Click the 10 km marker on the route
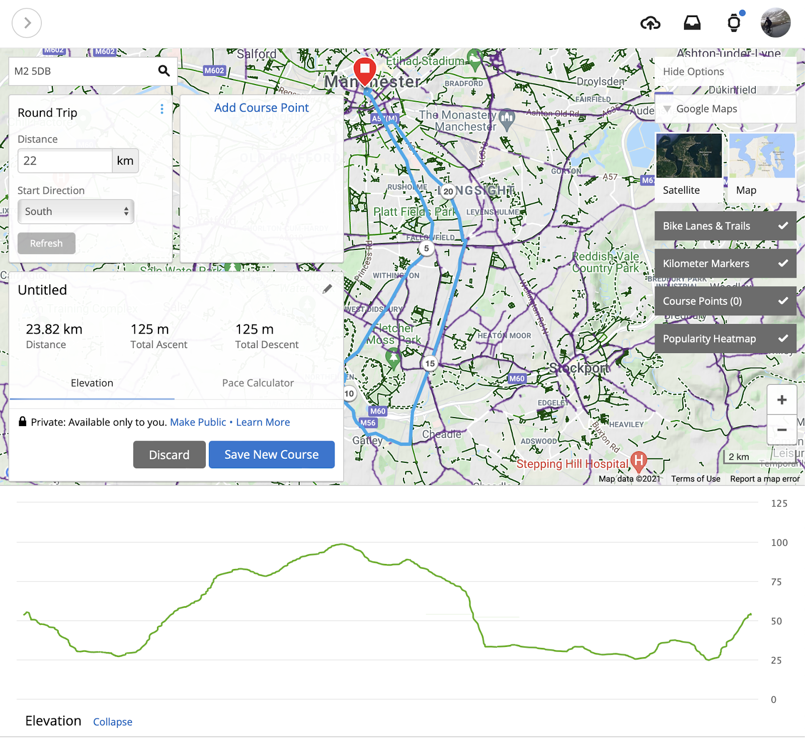The image size is (805, 738). point(350,393)
